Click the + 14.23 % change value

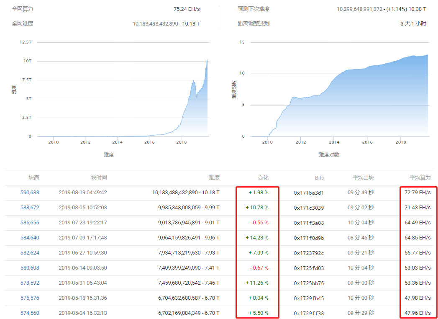[257, 238]
